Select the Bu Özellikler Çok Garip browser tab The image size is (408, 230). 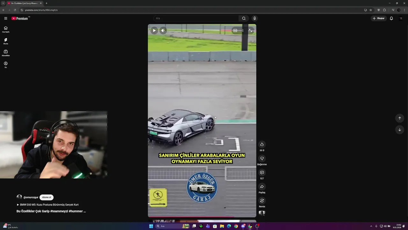tap(24, 3)
